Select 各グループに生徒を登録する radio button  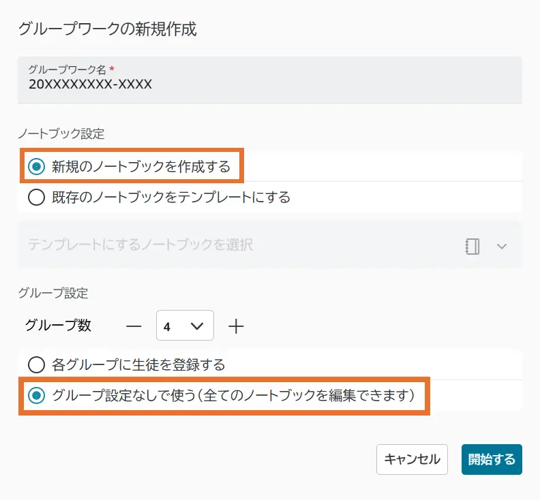pyautogui.click(x=37, y=364)
